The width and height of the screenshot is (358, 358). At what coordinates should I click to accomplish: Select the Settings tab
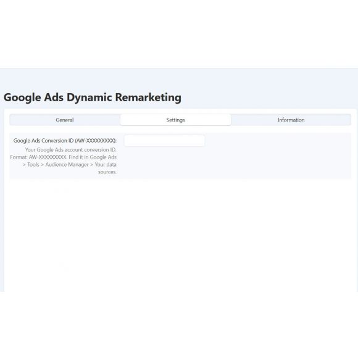pos(175,120)
